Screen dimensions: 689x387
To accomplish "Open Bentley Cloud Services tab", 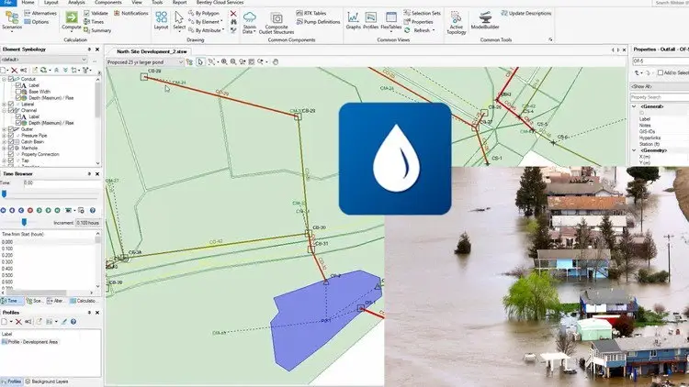I will [220, 3].
